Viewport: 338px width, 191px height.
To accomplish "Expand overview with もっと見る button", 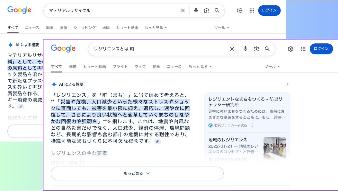I will coord(137,173).
